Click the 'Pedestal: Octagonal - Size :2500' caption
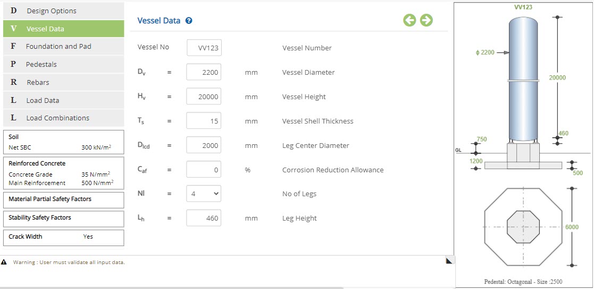Image resolution: width=594 pixels, height=289 pixels. click(523, 282)
